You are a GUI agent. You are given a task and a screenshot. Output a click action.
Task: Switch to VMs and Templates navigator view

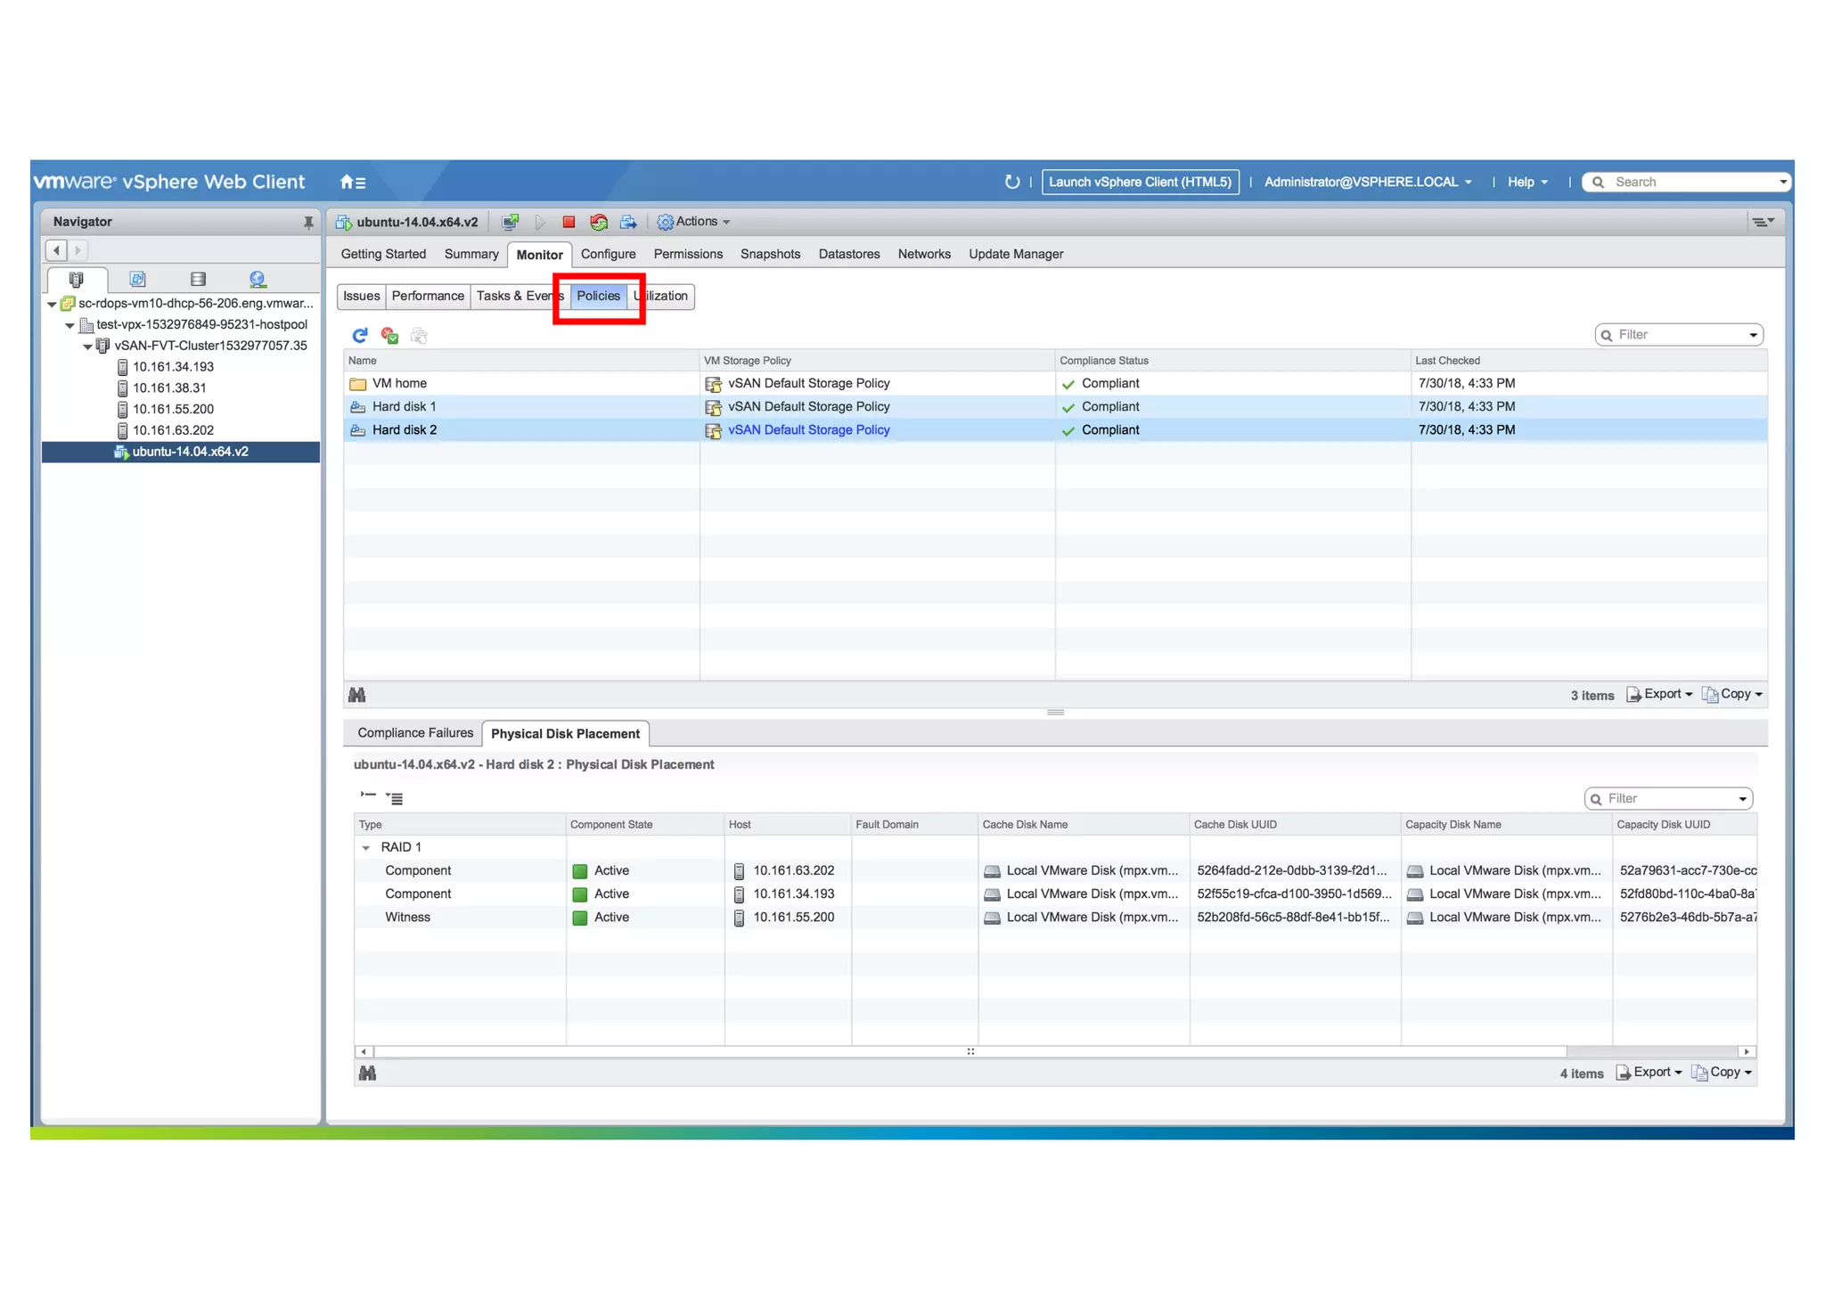pos(137,280)
